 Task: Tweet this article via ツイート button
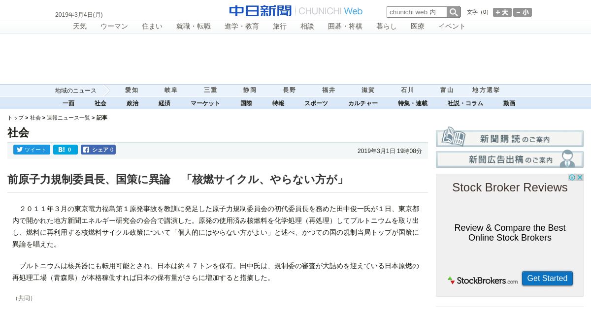click(x=32, y=150)
